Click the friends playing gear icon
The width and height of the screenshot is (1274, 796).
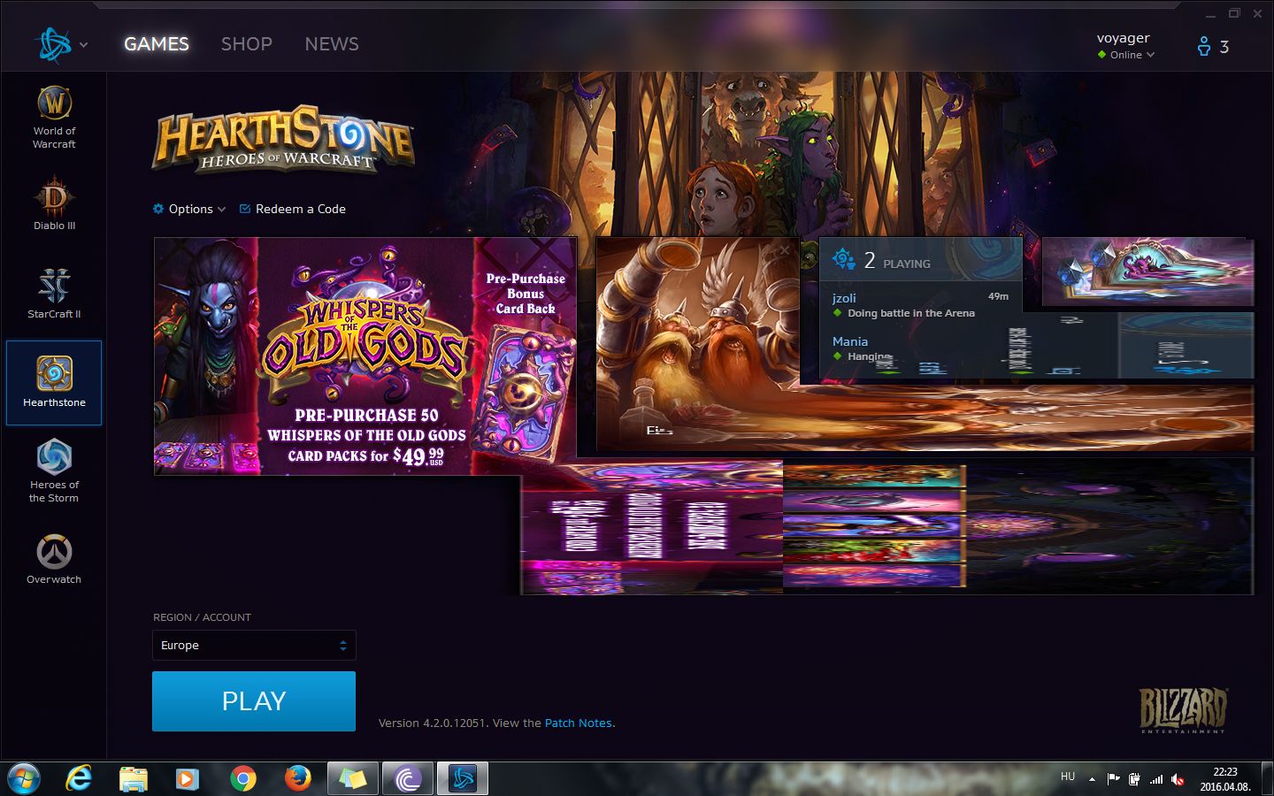pos(842,259)
